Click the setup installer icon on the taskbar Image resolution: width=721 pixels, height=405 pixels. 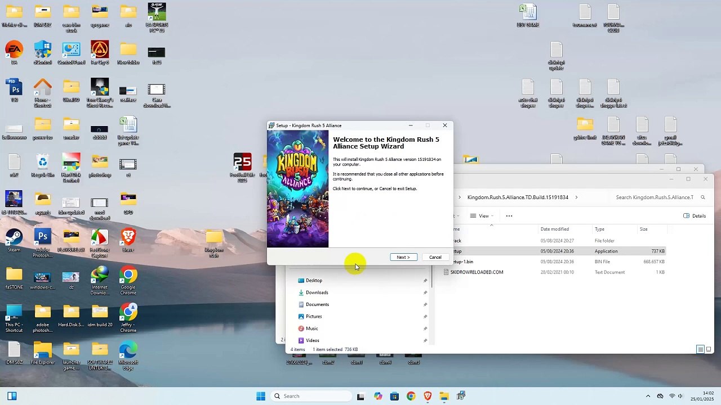tap(461, 396)
